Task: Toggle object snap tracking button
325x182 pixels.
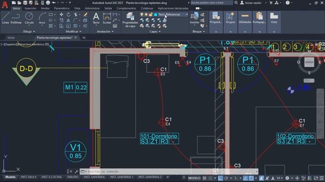Action: (x=245, y=178)
